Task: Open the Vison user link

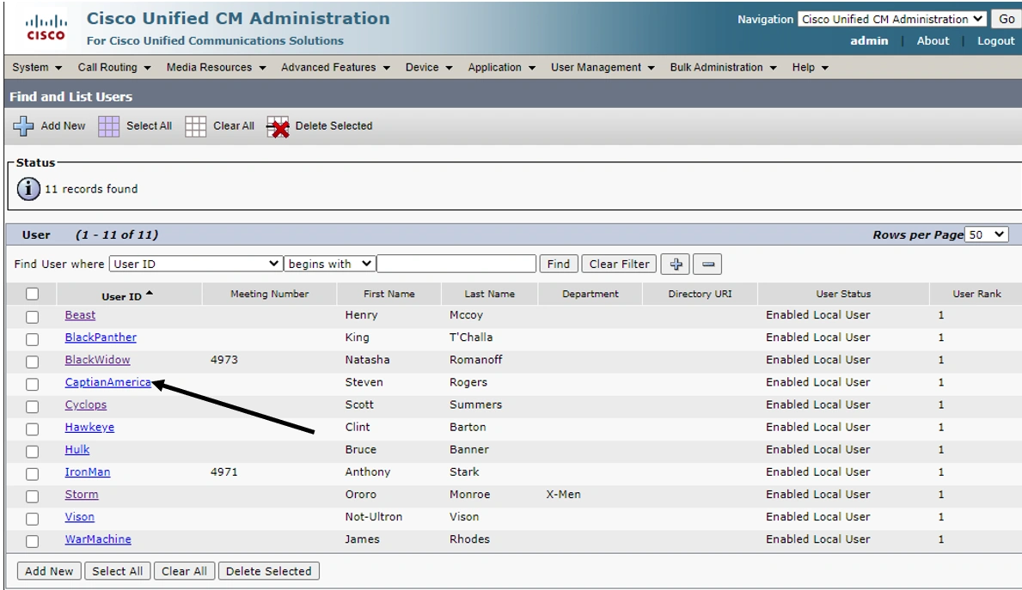Action: click(80, 517)
